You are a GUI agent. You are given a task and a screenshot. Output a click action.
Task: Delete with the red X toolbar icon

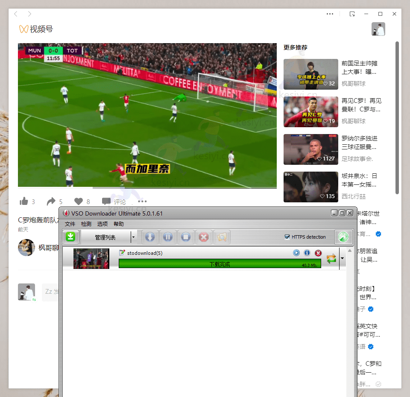tap(204, 237)
